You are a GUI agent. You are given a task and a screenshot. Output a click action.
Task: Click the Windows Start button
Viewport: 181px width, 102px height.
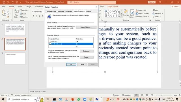pyautogui.click(x=3, y=99)
